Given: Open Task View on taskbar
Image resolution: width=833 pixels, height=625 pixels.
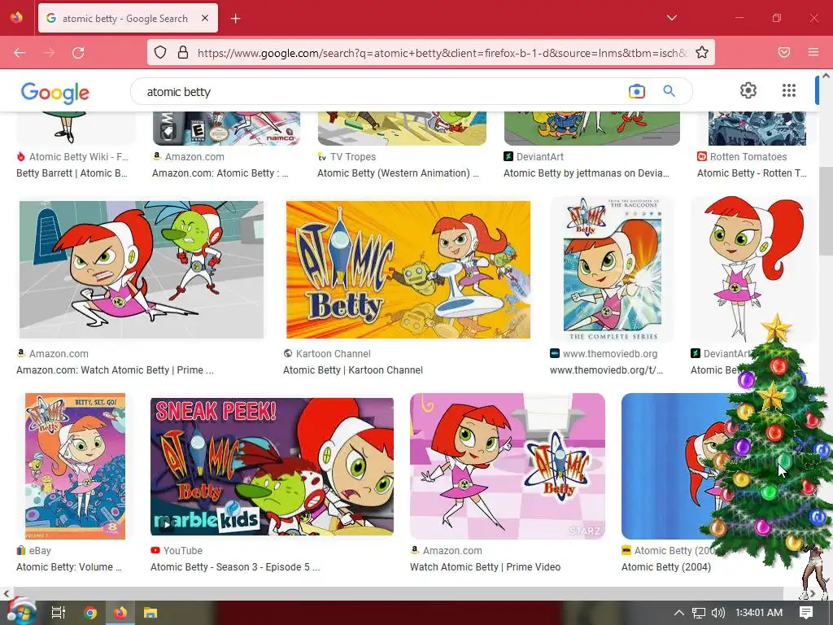Looking at the screenshot, I should pyautogui.click(x=59, y=613).
